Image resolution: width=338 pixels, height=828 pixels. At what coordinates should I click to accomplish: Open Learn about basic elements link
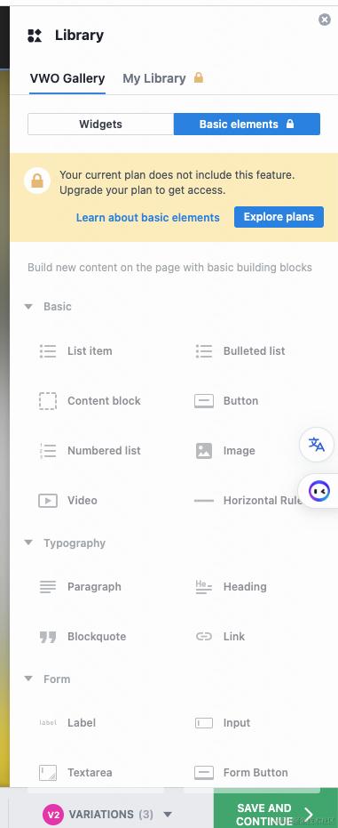click(x=148, y=218)
